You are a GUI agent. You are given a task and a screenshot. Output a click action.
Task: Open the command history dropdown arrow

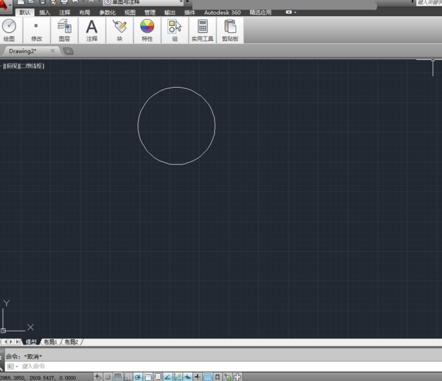pos(17,366)
